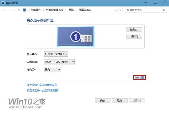The width and height of the screenshot is (169, 114).
Task: Expand chevron after 所有控制面板项 breadcrumb
Action: 66,10
